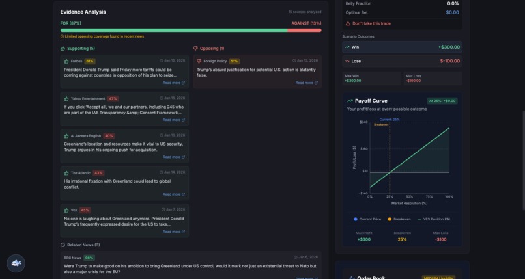
Task: Click thumbs-up icon on Yahoo Entertainment card
Action: click(x=66, y=99)
